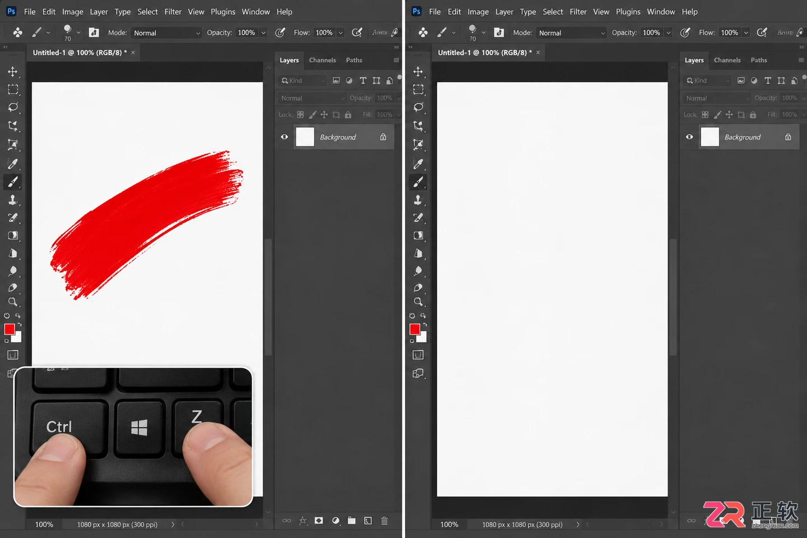Close the Untitled-1 document tab in red-stroke window

(x=133, y=53)
